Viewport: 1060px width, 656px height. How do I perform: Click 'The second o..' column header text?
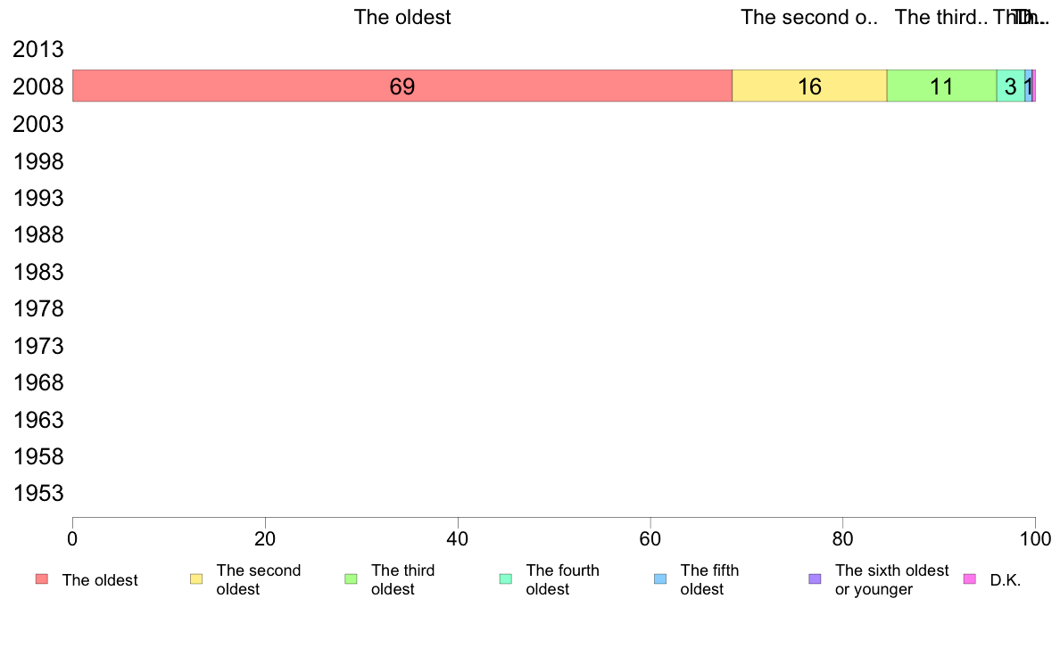(x=809, y=17)
